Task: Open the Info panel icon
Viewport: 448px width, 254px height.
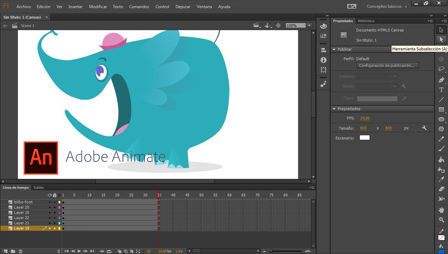Action: pyautogui.click(x=323, y=59)
